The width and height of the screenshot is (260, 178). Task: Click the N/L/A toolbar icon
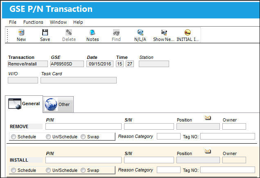pos(140,32)
